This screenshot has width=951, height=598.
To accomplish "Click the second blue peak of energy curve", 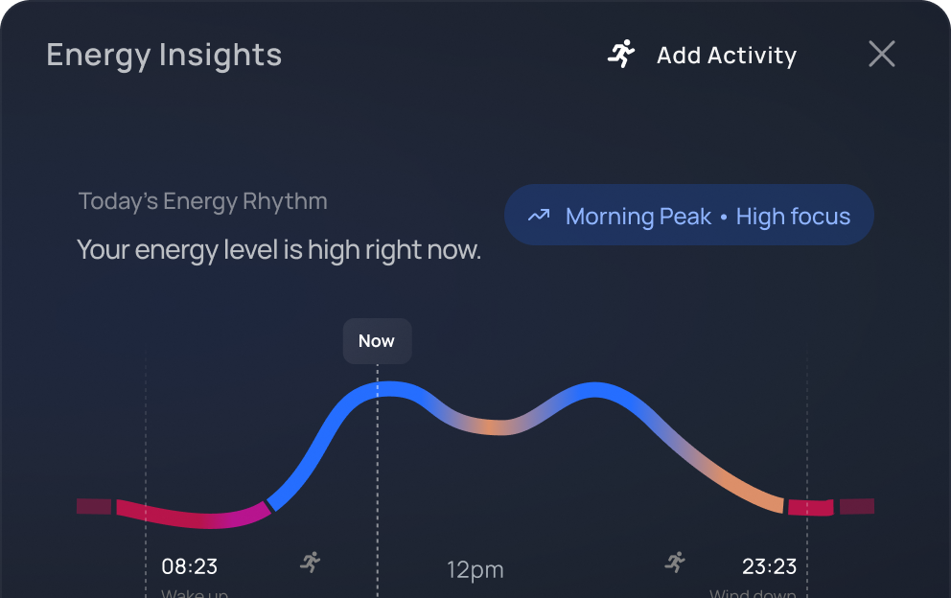I will [594, 389].
